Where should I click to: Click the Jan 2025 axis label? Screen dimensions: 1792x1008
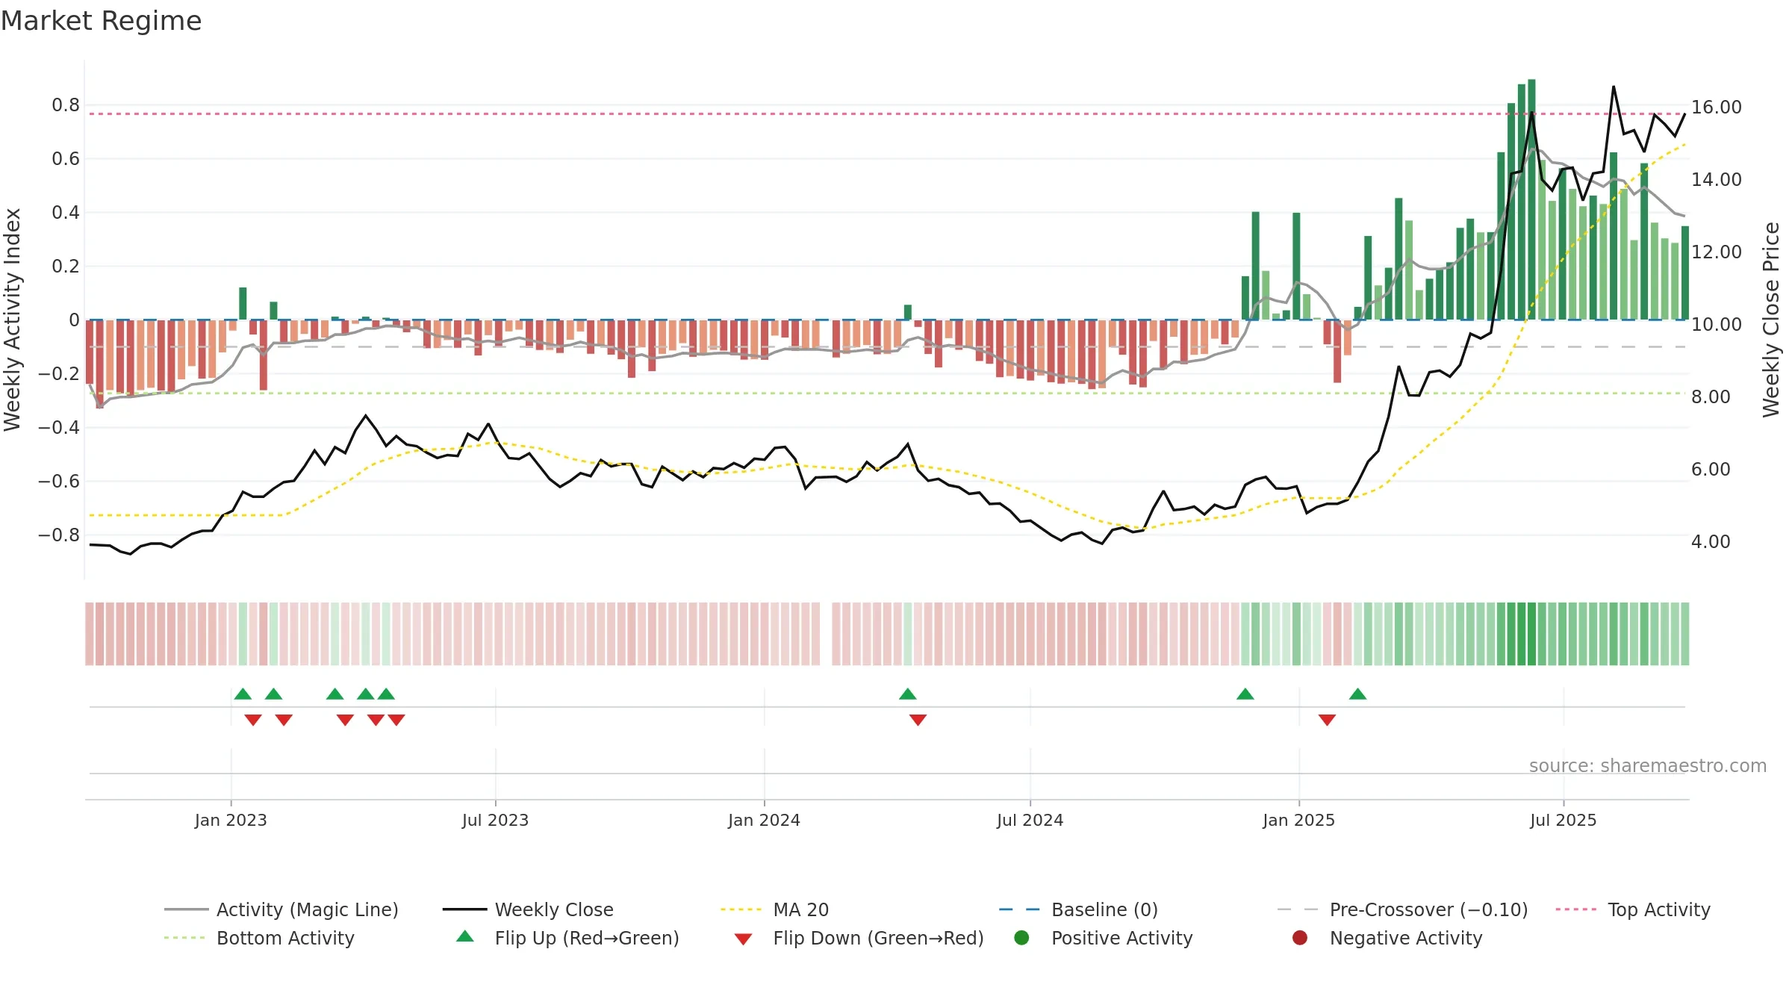[x=1298, y=820]
